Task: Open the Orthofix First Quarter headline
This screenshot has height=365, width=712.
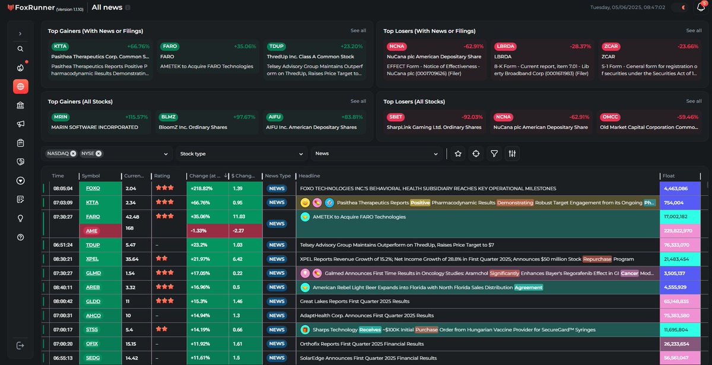Action: [x=362, y=344]
